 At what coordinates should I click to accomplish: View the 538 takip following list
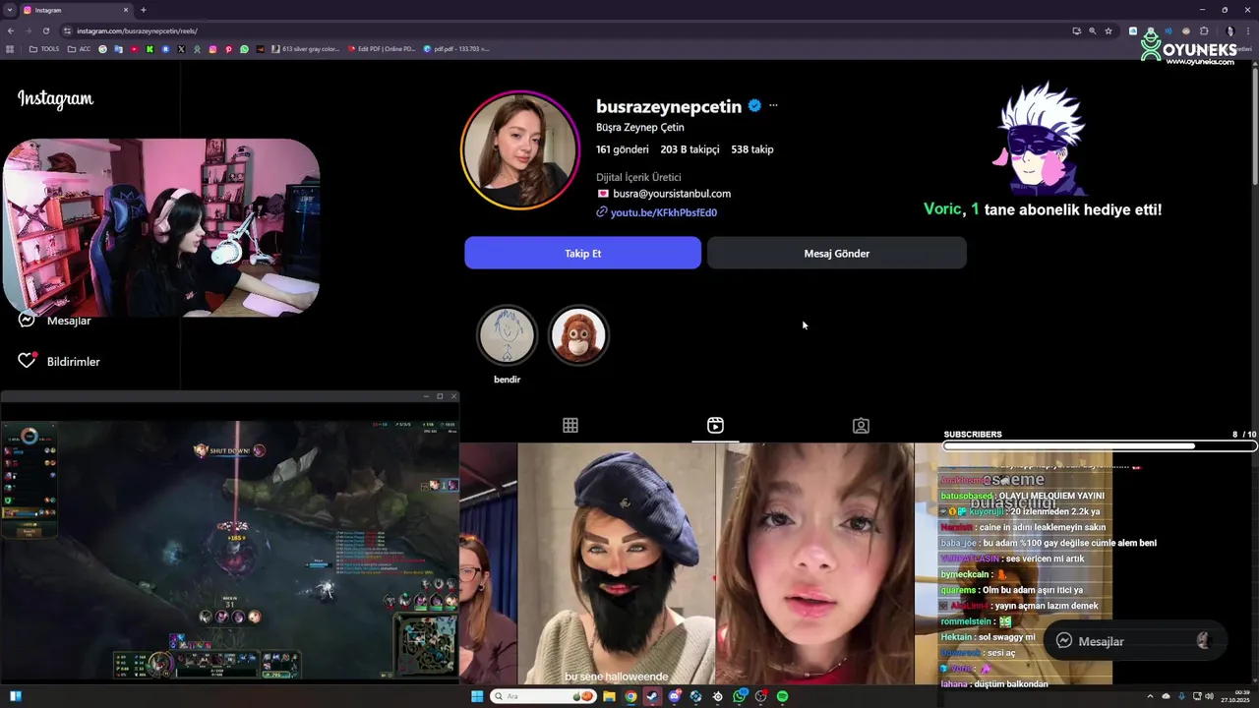tap(752, 149)
